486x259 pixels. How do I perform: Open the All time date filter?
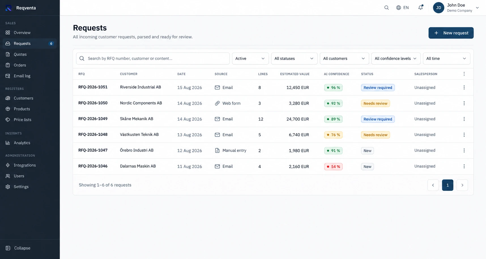(446, 59)
